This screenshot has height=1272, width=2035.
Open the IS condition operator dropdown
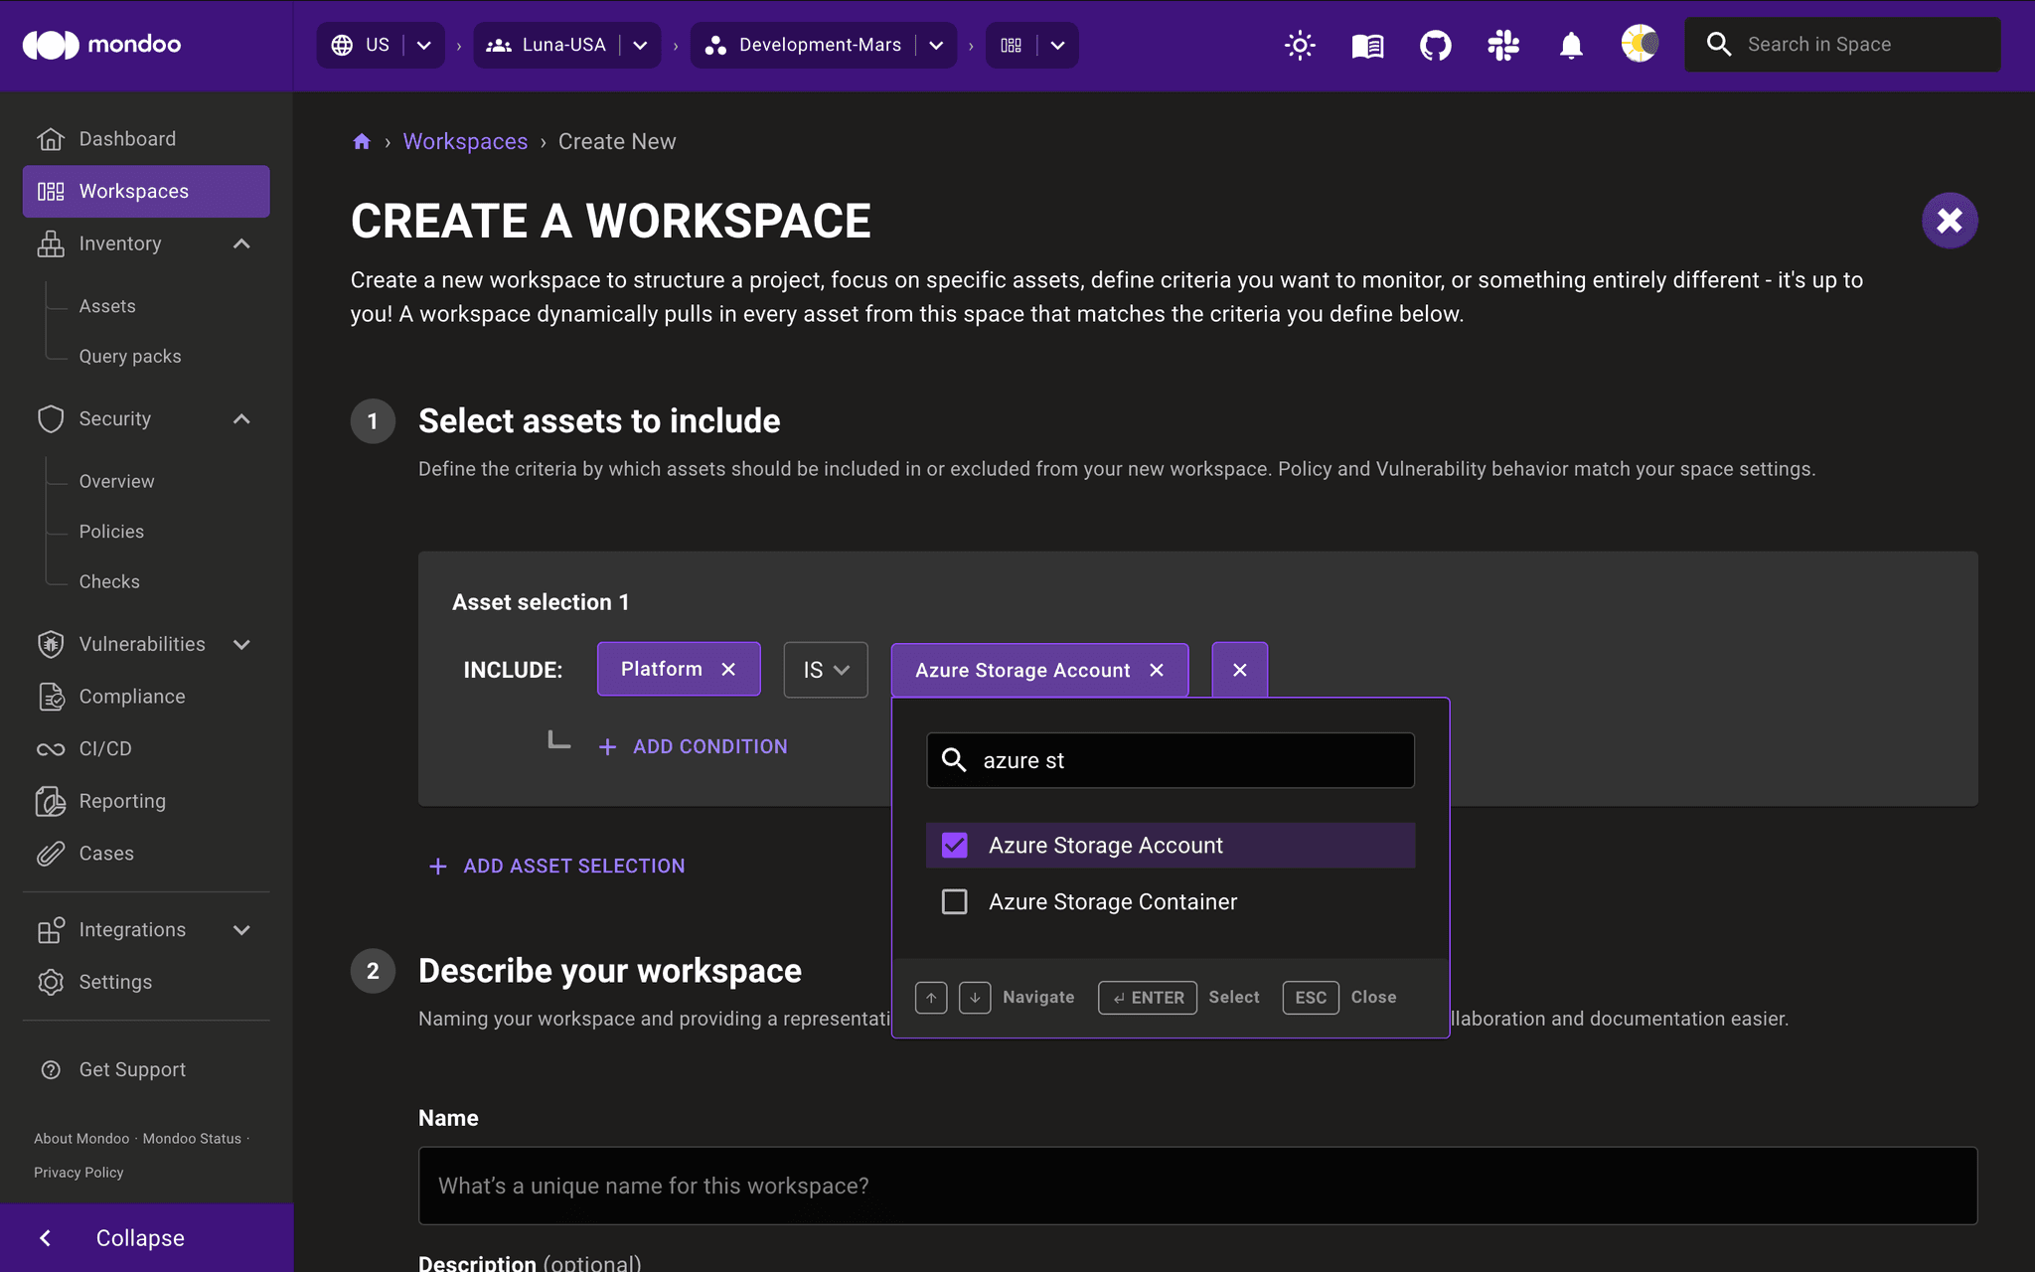pyautogui.click(x=826, y=669)
